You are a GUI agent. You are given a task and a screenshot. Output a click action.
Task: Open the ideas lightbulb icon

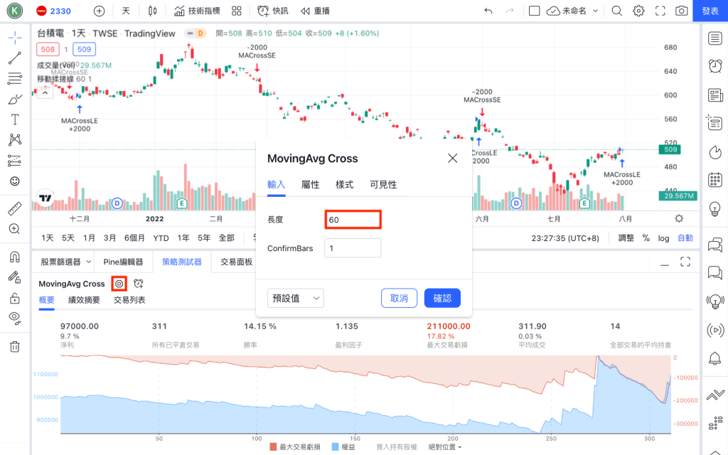tap(715, 209)
